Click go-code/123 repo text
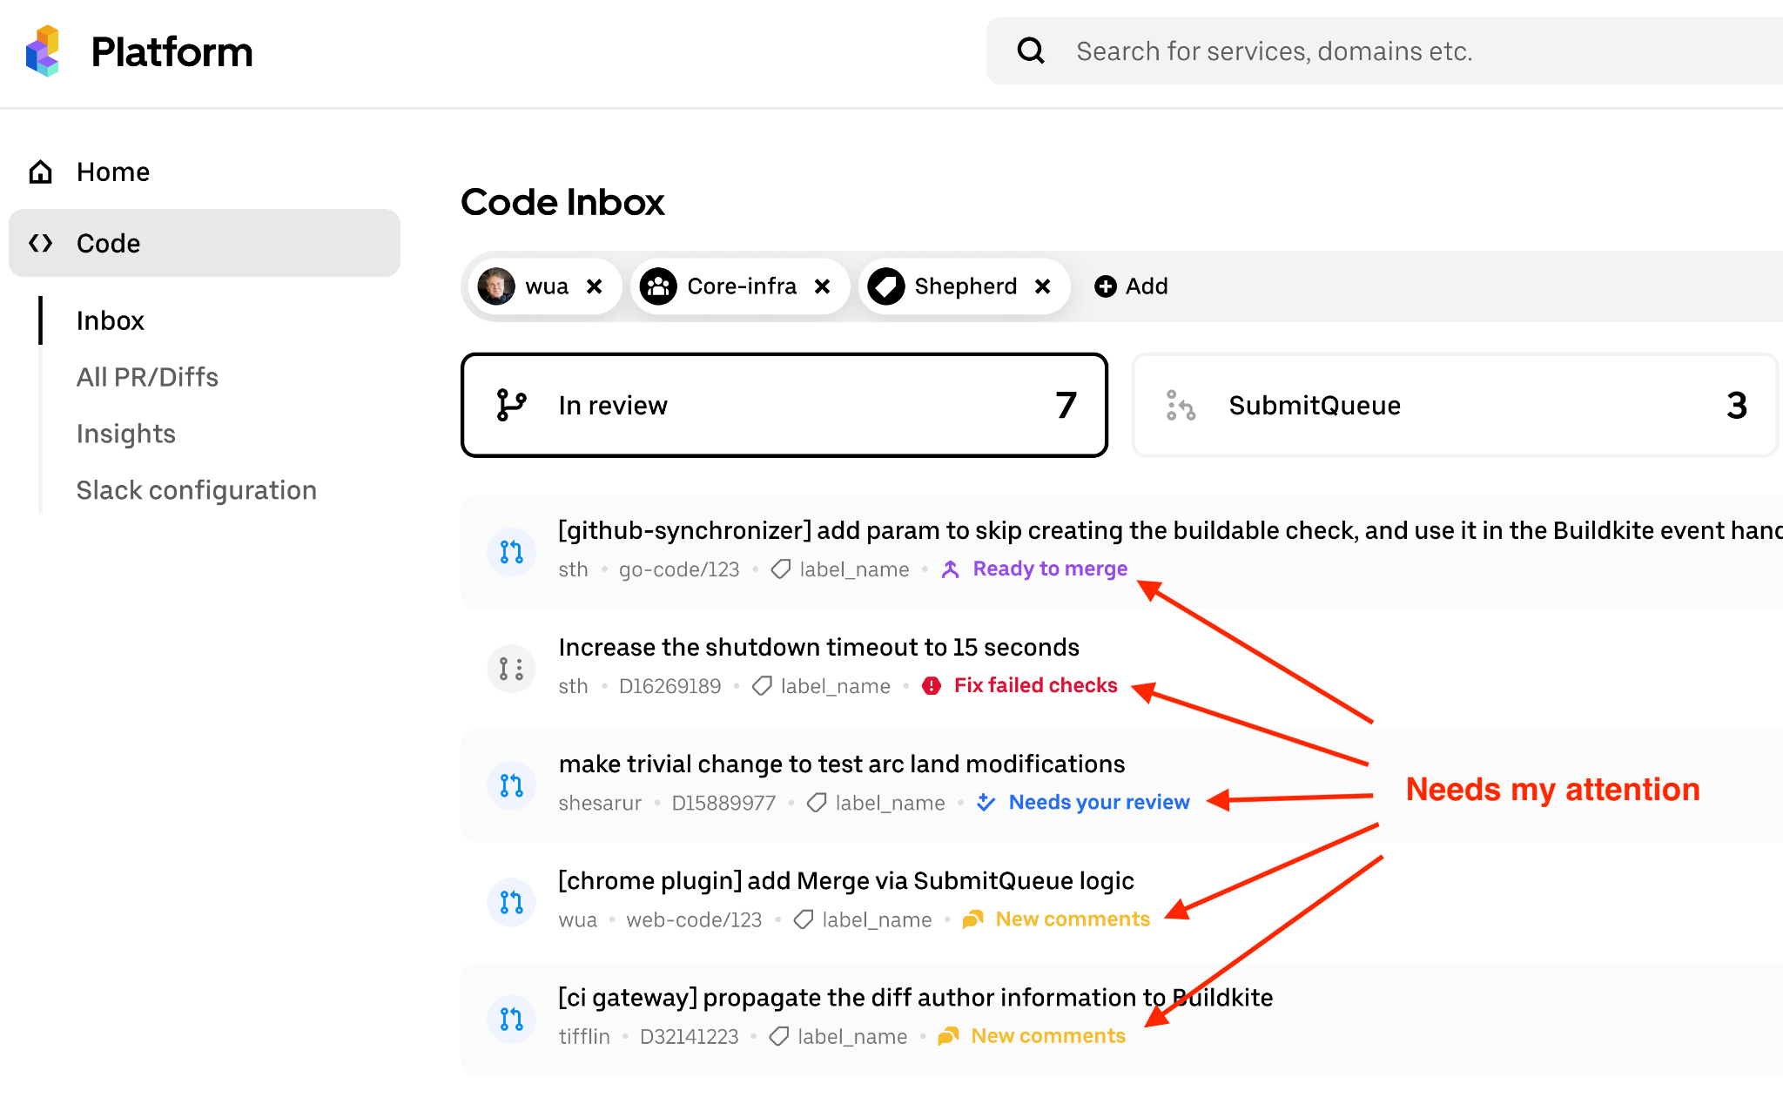The width and height of the screenshot is (1783, 1104). 679,569
